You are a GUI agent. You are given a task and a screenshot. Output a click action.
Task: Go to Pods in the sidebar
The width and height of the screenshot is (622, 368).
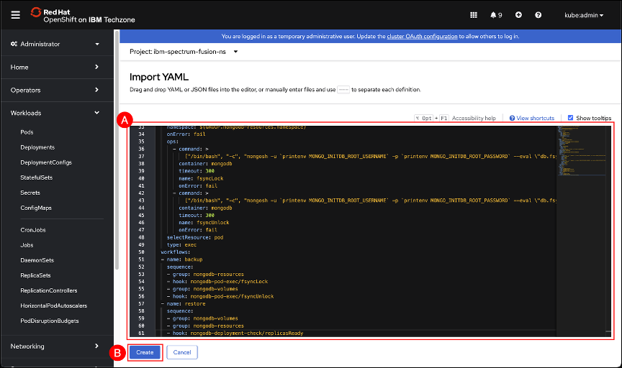click(x=27, y=132)
